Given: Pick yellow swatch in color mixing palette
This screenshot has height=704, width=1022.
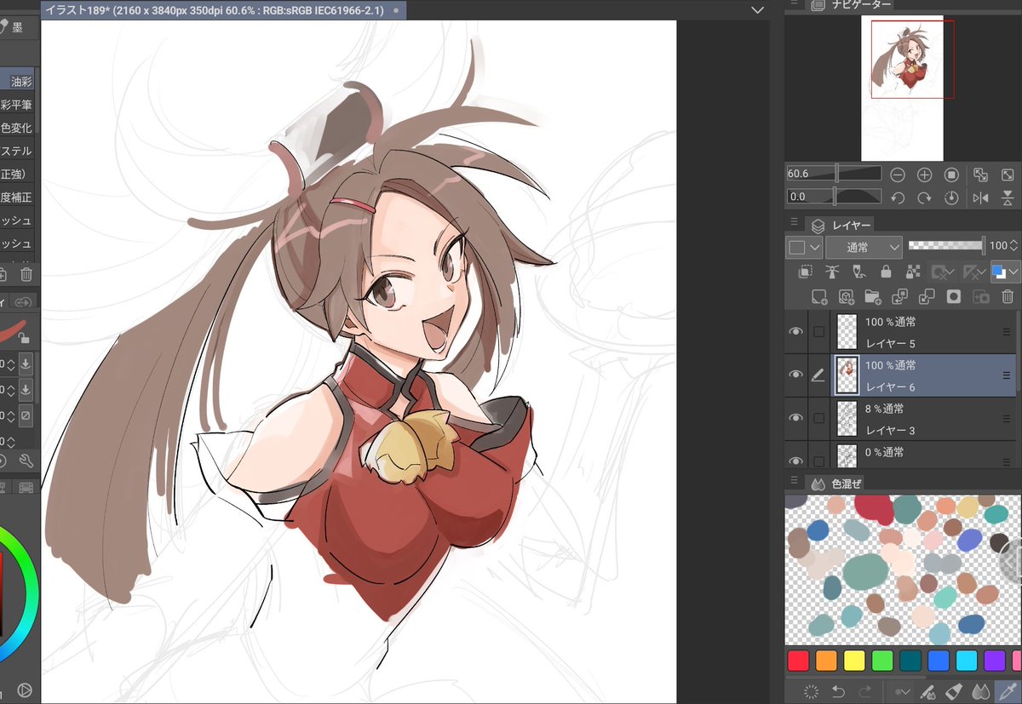Looking at the screenshot, I should (x=854, y=661).
